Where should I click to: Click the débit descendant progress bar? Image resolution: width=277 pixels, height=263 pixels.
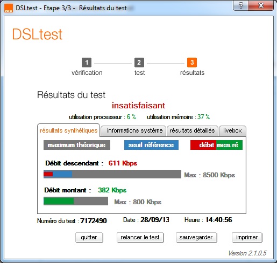click(112, 174)
